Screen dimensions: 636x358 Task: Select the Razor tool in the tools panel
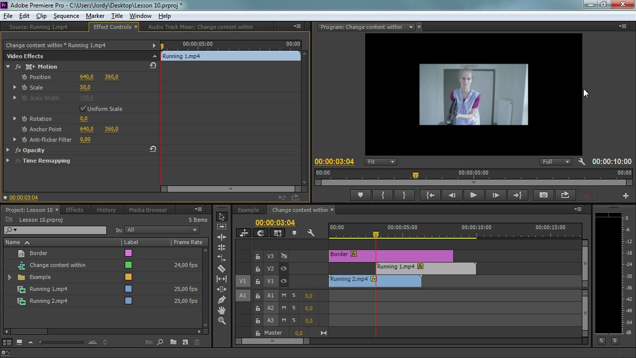(222, 268)
